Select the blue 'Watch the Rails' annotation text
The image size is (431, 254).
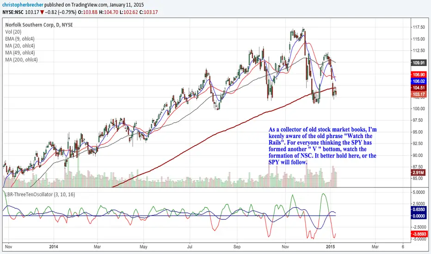point(322,146)
